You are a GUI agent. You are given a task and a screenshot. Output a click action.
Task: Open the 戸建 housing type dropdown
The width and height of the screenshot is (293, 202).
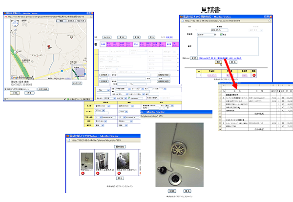click(103, 90)
